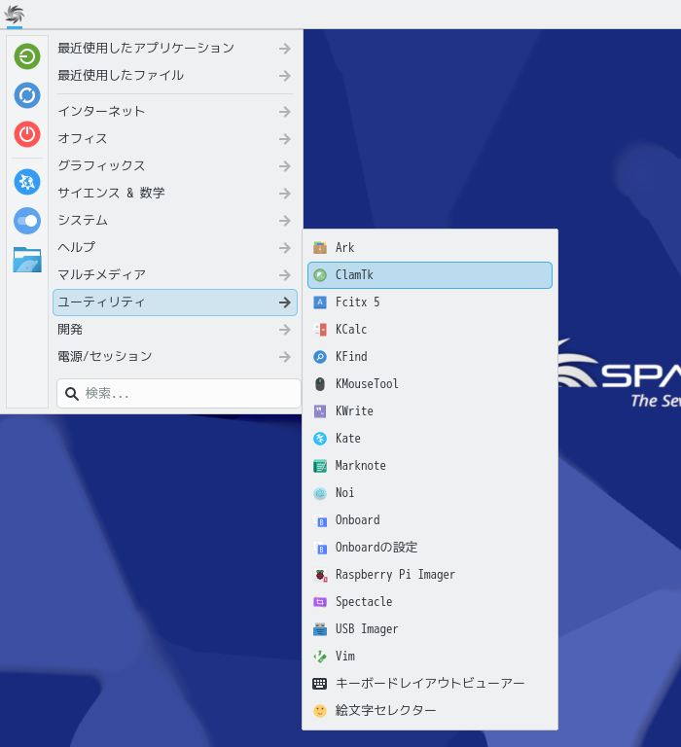Open the system settings toggle-shaped icon
Viewport: 681px width, 747px height.
(x=27, y=221)
